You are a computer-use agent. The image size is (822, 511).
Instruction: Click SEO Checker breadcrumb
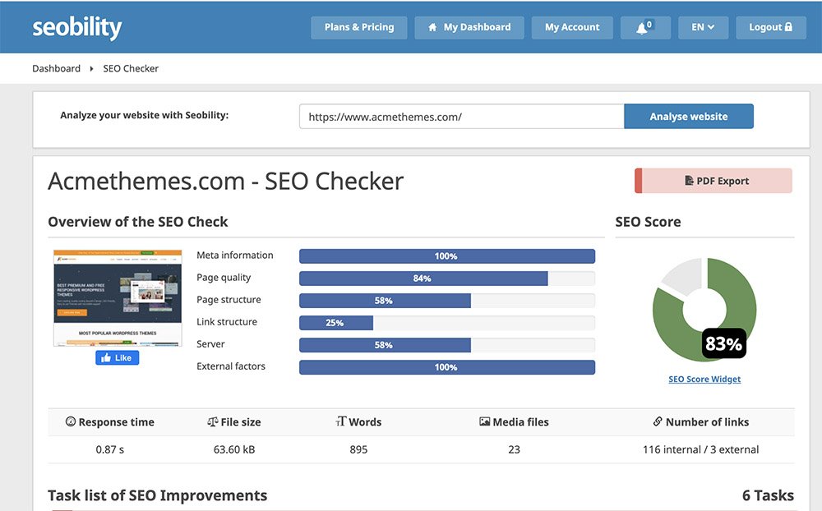131,69
